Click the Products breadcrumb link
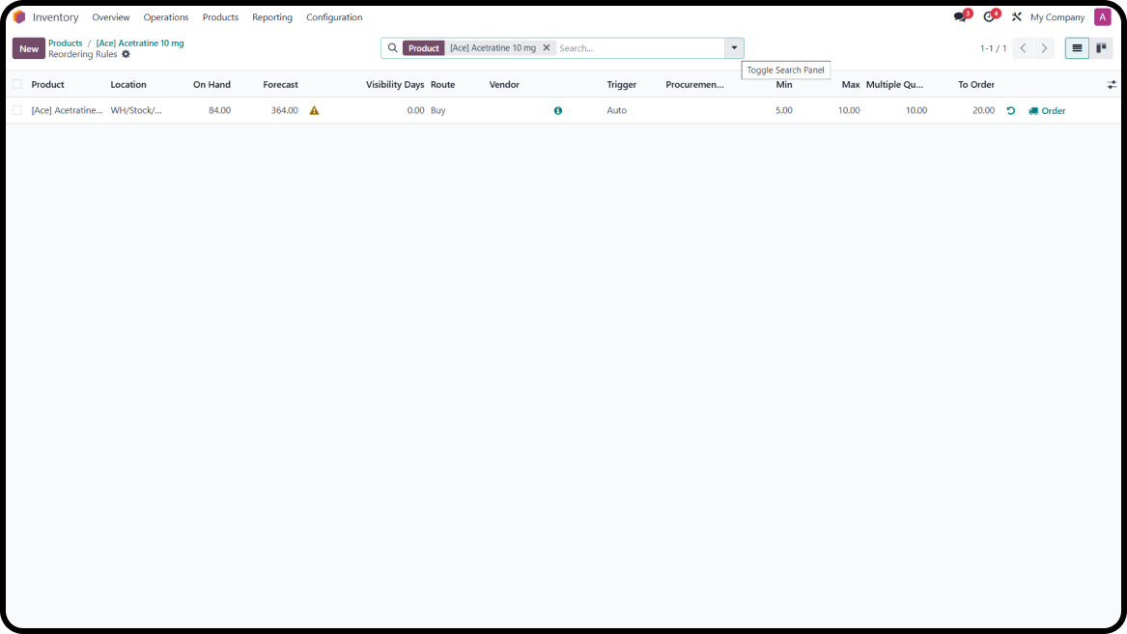Screen dimensions: 1127x634 point(66,43)
